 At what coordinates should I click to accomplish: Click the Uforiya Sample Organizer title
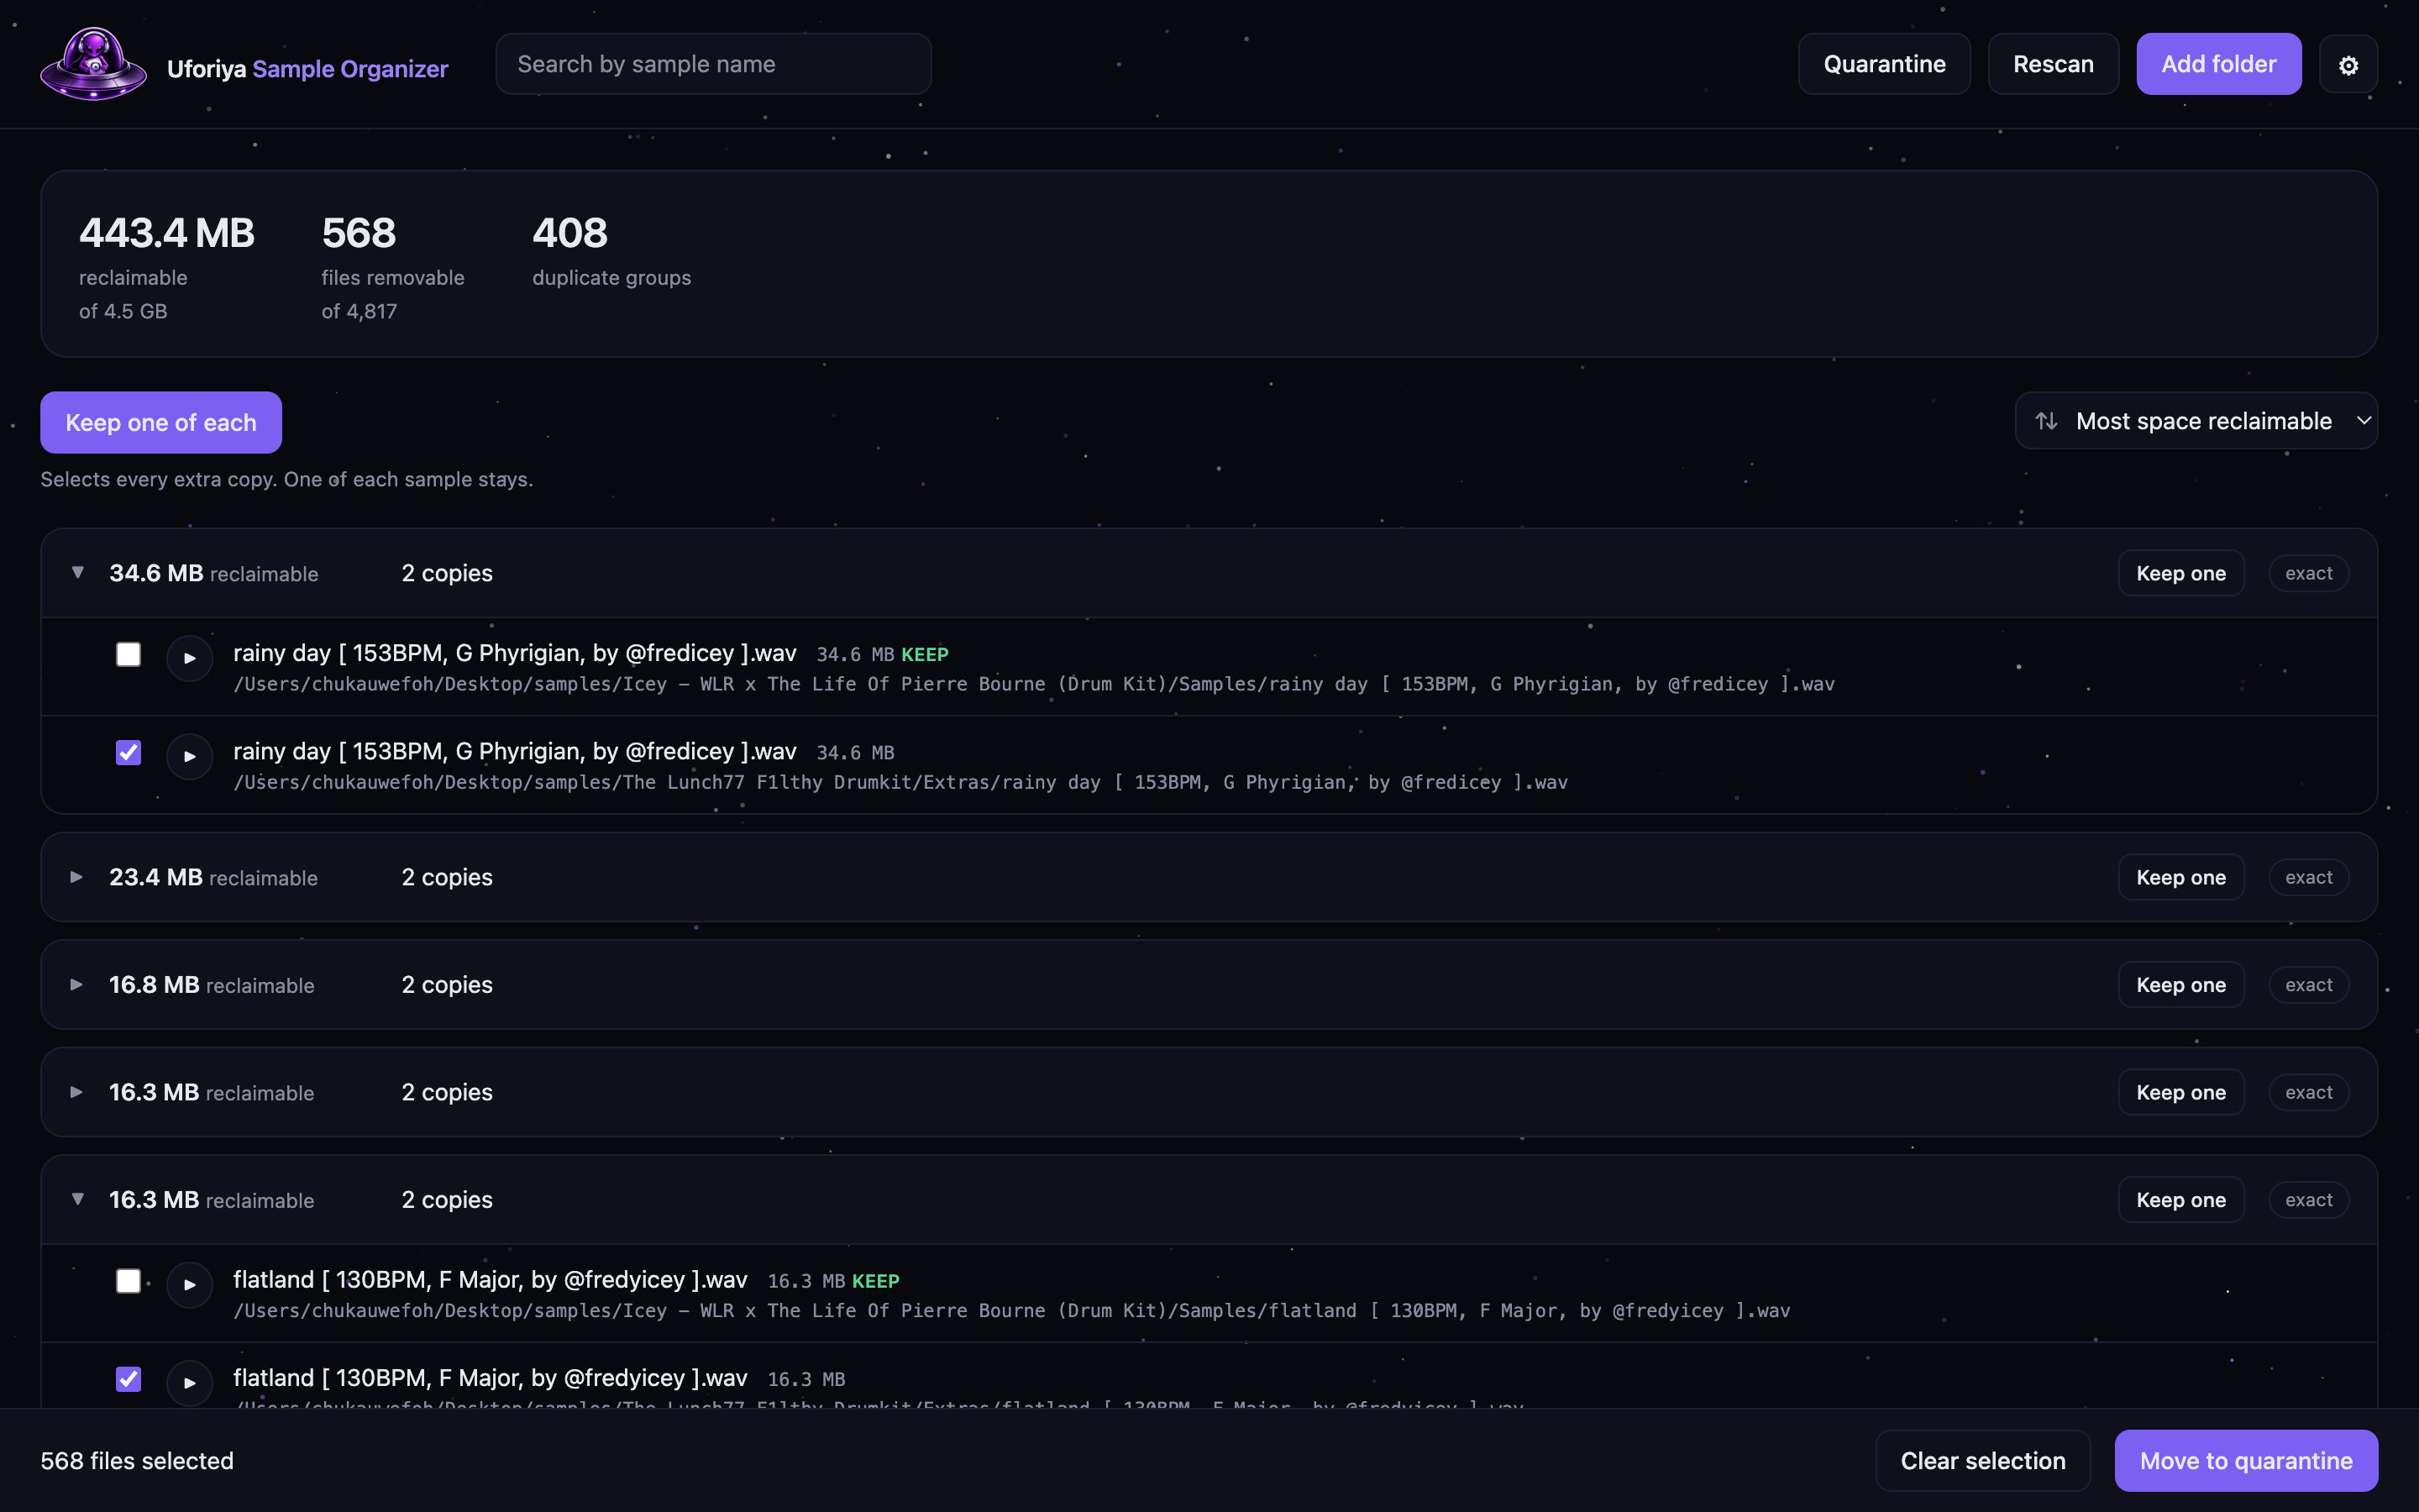308,68
